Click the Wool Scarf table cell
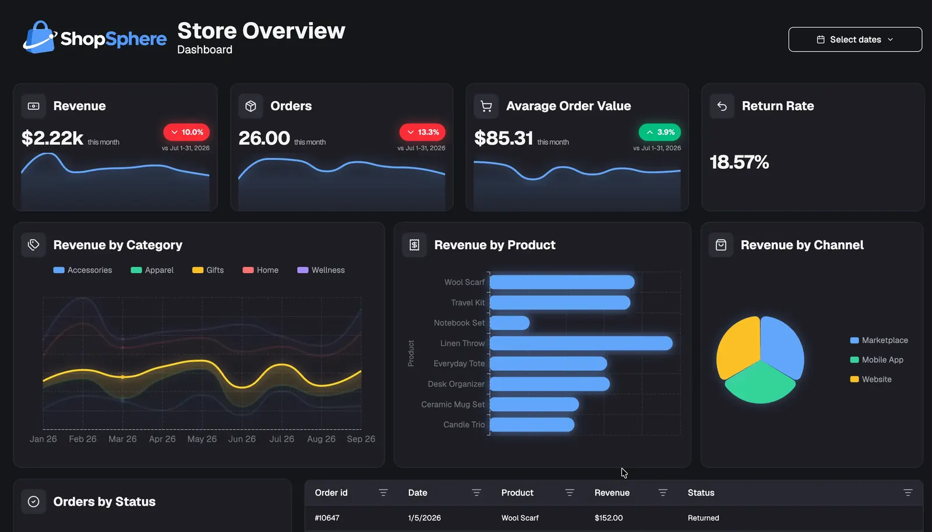The width and height of the screenshot is (932, 532). [x=520, y=518]
